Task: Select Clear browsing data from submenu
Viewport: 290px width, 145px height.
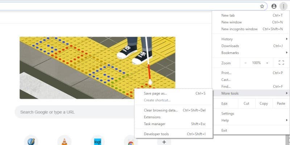Action: [161, 110]
